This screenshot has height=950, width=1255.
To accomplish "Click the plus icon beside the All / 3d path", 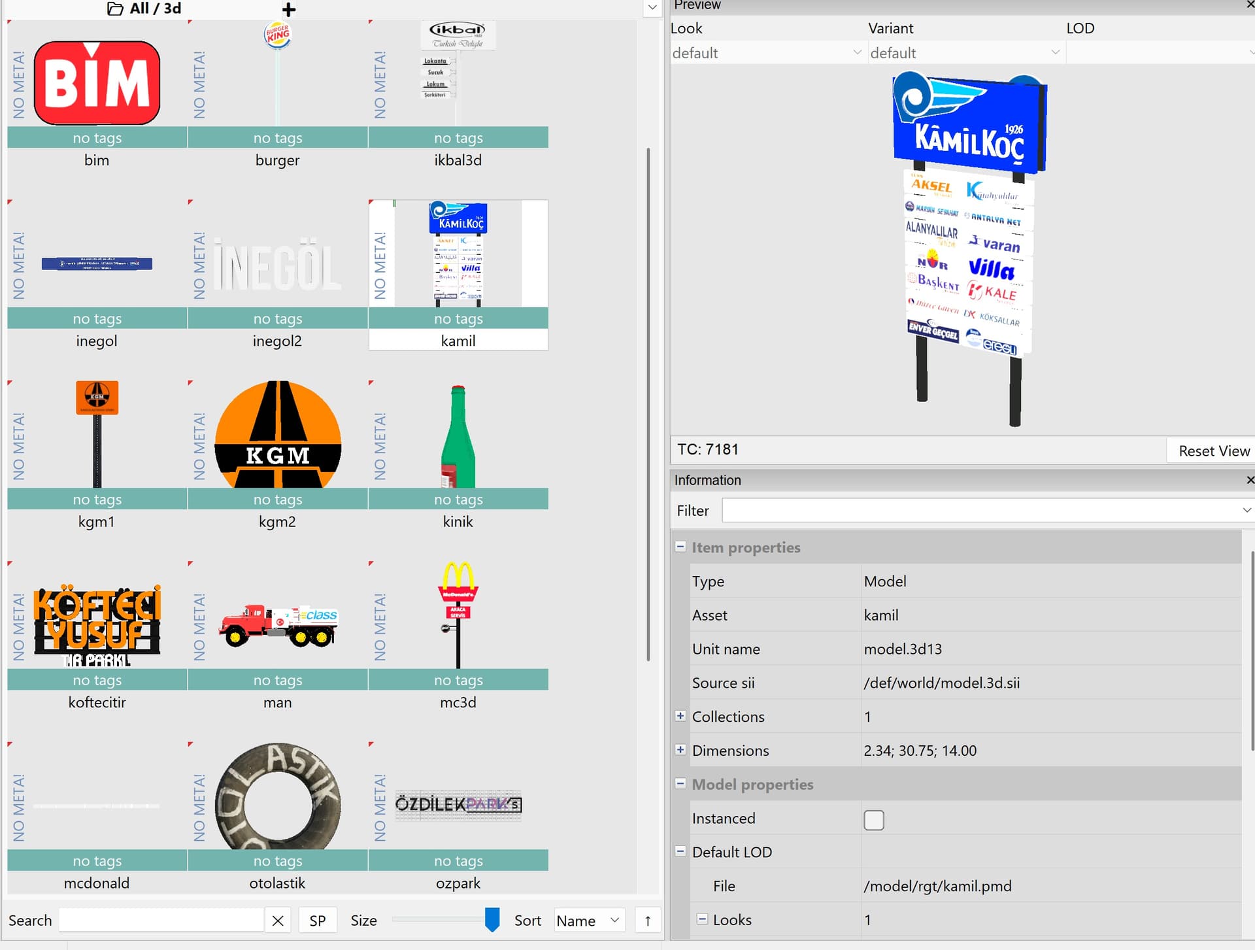I will (x=289, y=9).
